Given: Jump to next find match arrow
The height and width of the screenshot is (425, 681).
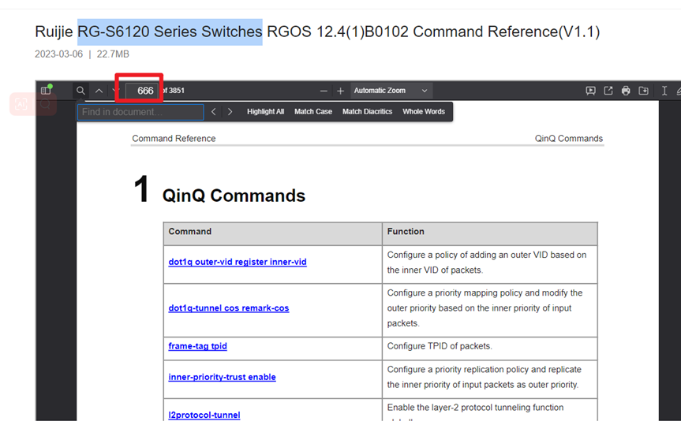Looking at the screenshot, I should (230, 112).
